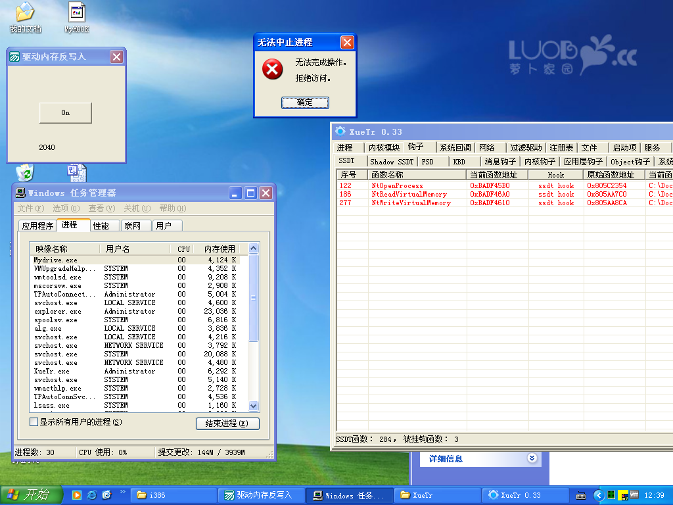
Task: Toggle 显示所有用户的进程 checkbox
Action: tap(34, 422)
